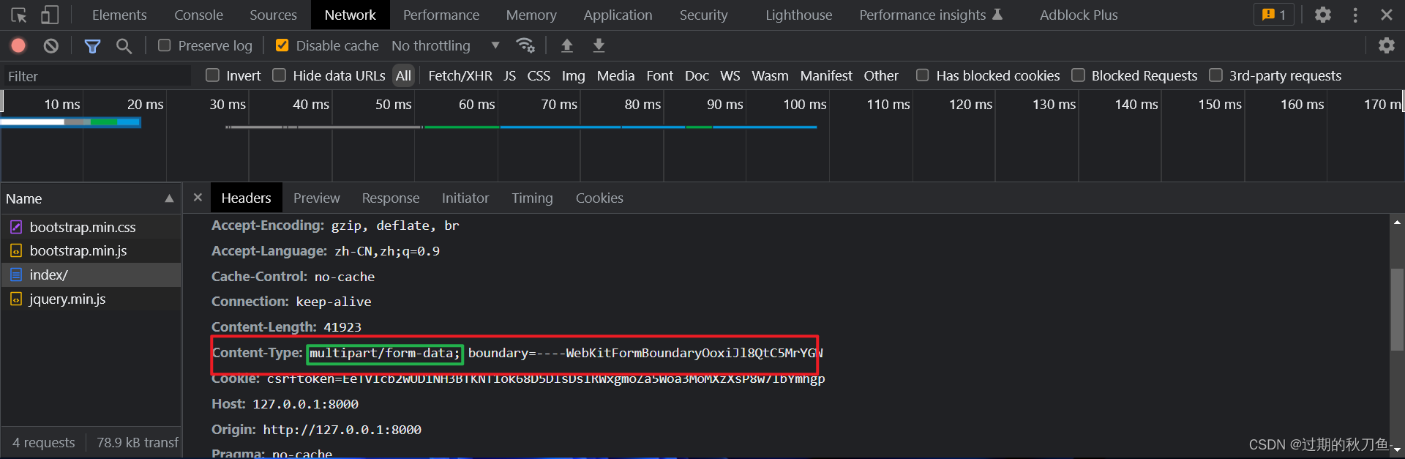Open the No throttling dropdown
This screenshot has height=459, width=1405.
click(446, 45)
